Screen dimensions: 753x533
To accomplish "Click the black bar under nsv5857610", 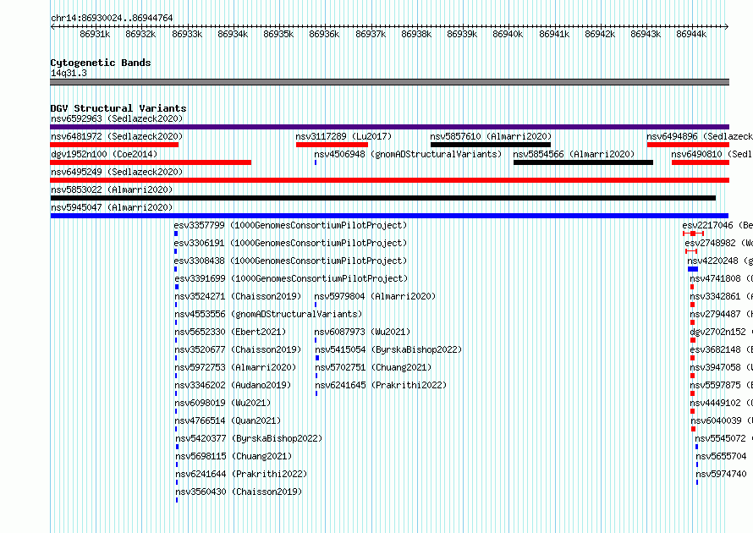I will coord(491,145).
